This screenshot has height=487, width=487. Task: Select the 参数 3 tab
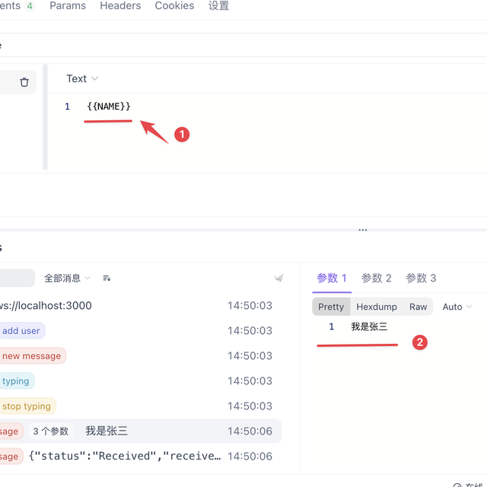421,278
